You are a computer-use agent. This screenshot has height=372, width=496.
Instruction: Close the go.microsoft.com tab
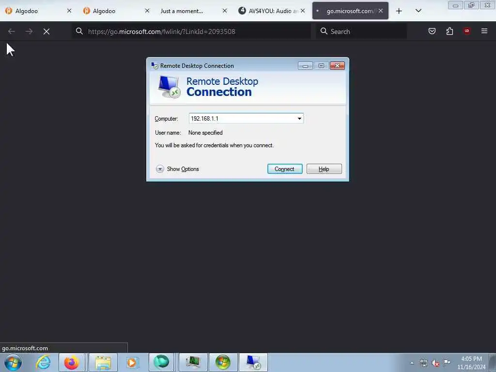381,11
